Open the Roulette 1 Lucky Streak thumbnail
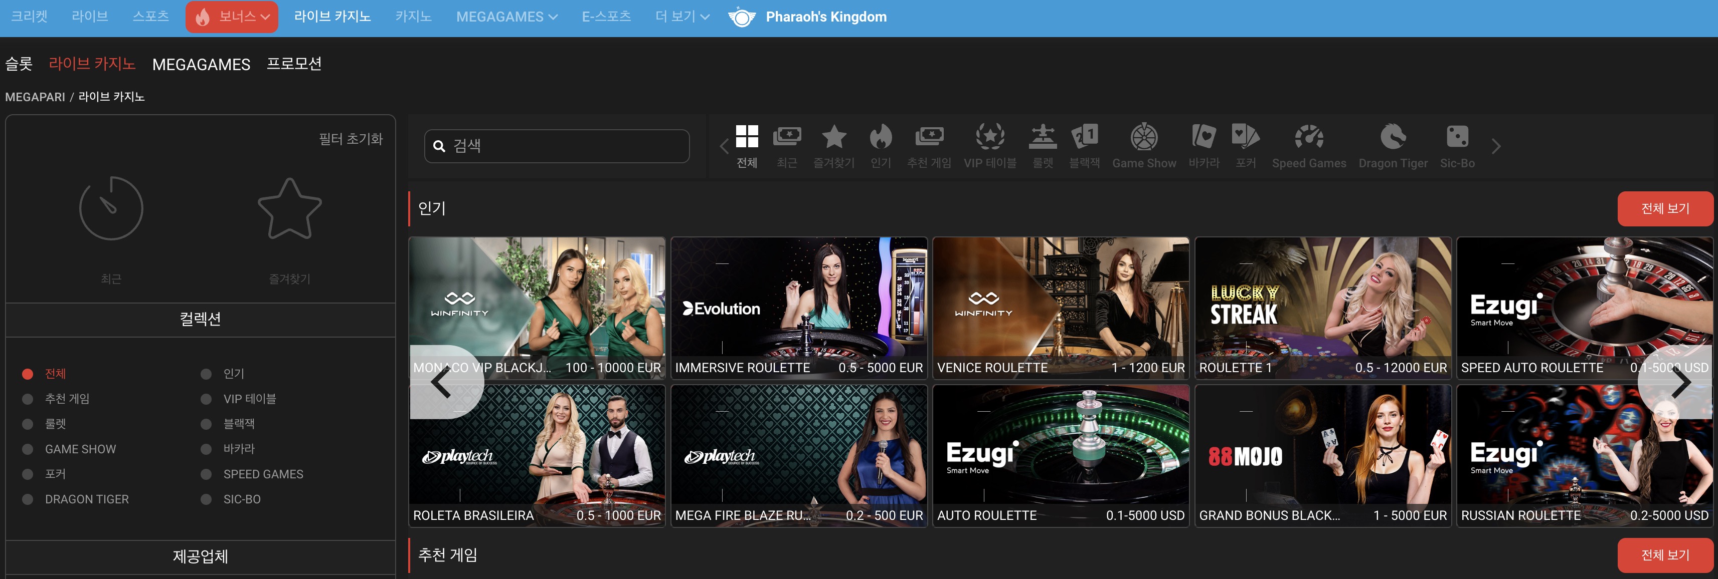This screenshot has height=579, width=1718. [x=1323, y=308]
